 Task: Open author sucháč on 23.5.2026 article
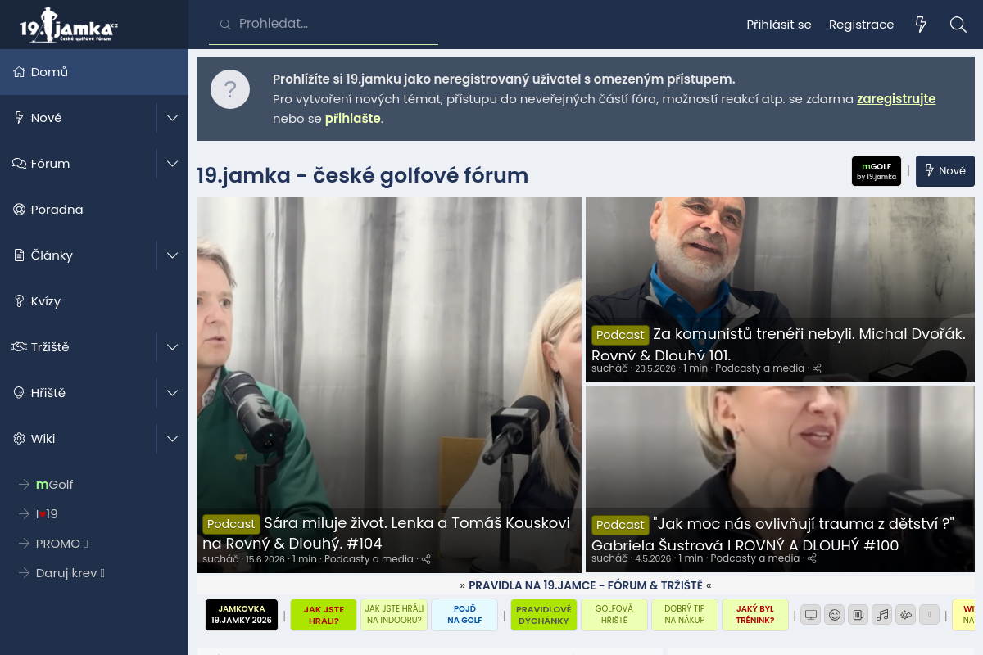(x=609, y=368)
